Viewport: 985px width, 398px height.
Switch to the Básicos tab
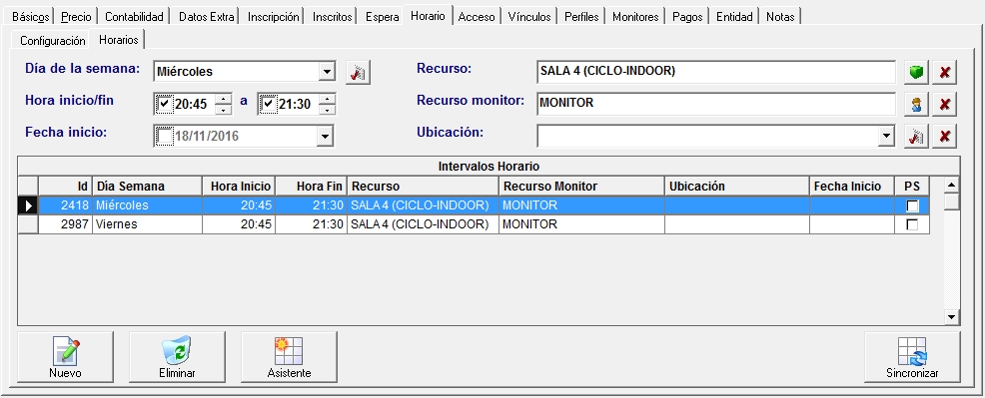(x=31, y=17)
